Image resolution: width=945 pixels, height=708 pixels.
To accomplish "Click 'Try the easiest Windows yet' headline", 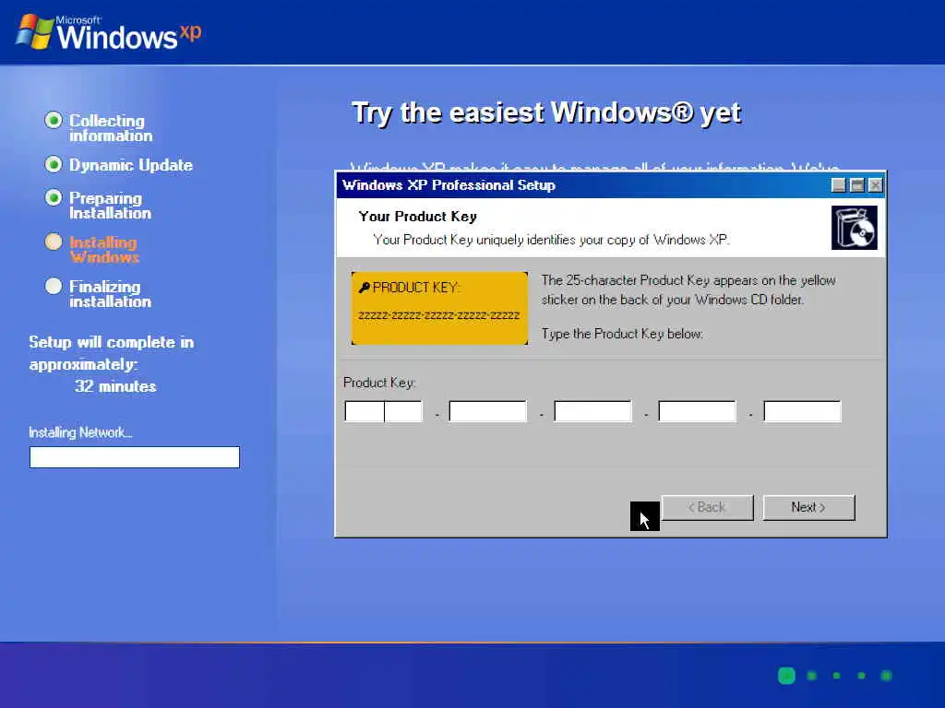I will pyautogui.click(x=546, y=113).
